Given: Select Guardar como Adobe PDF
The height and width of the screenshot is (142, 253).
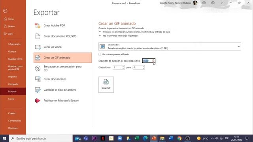Looking at the screenshot, I should [x=15, y=68].
